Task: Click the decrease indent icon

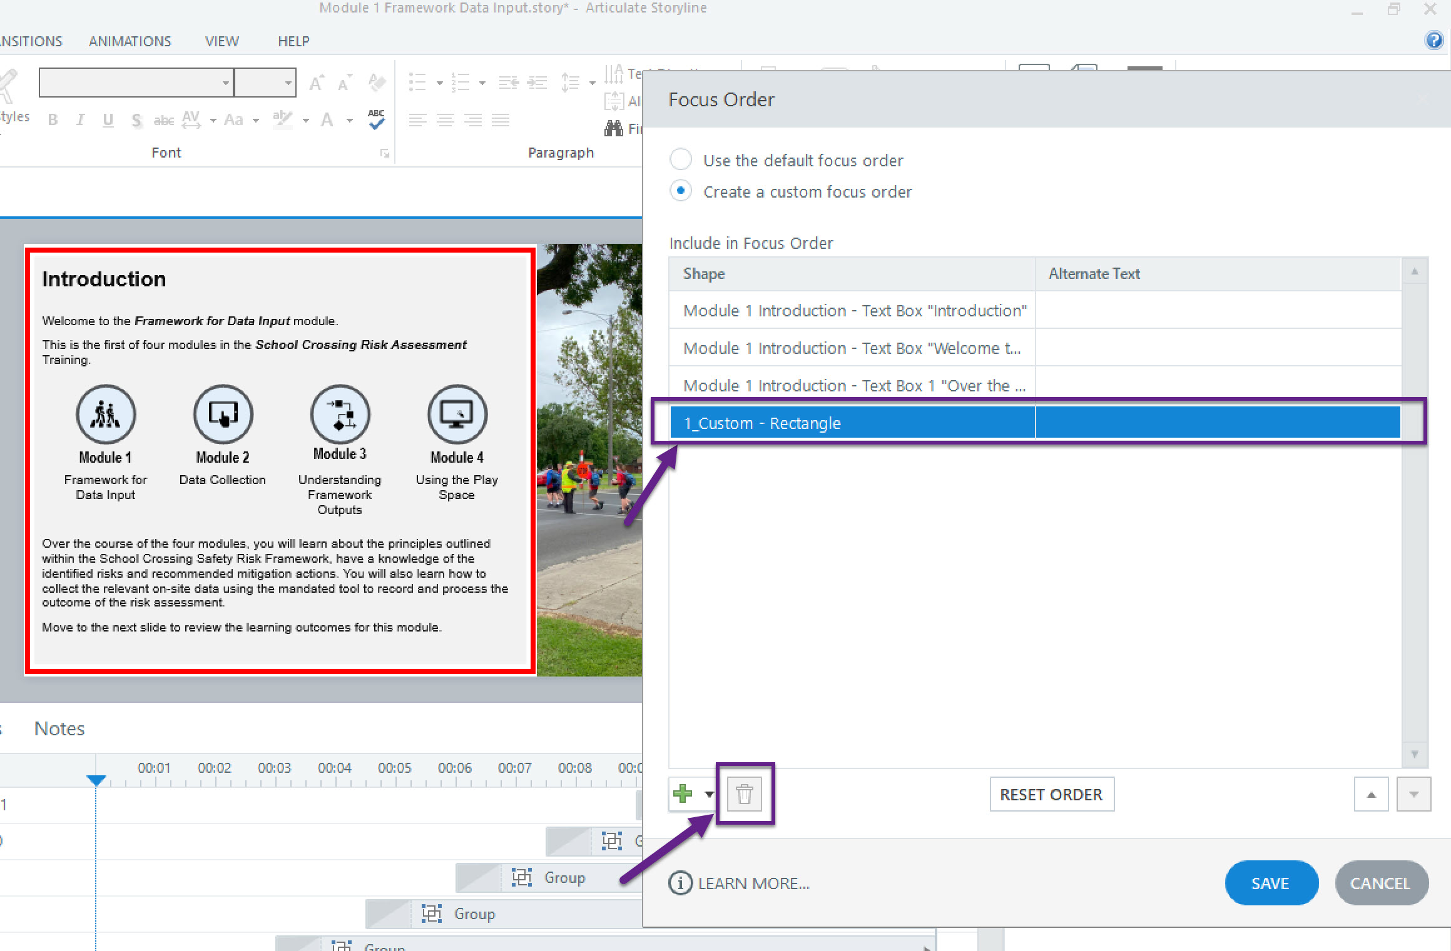Action: coord(509,83)
